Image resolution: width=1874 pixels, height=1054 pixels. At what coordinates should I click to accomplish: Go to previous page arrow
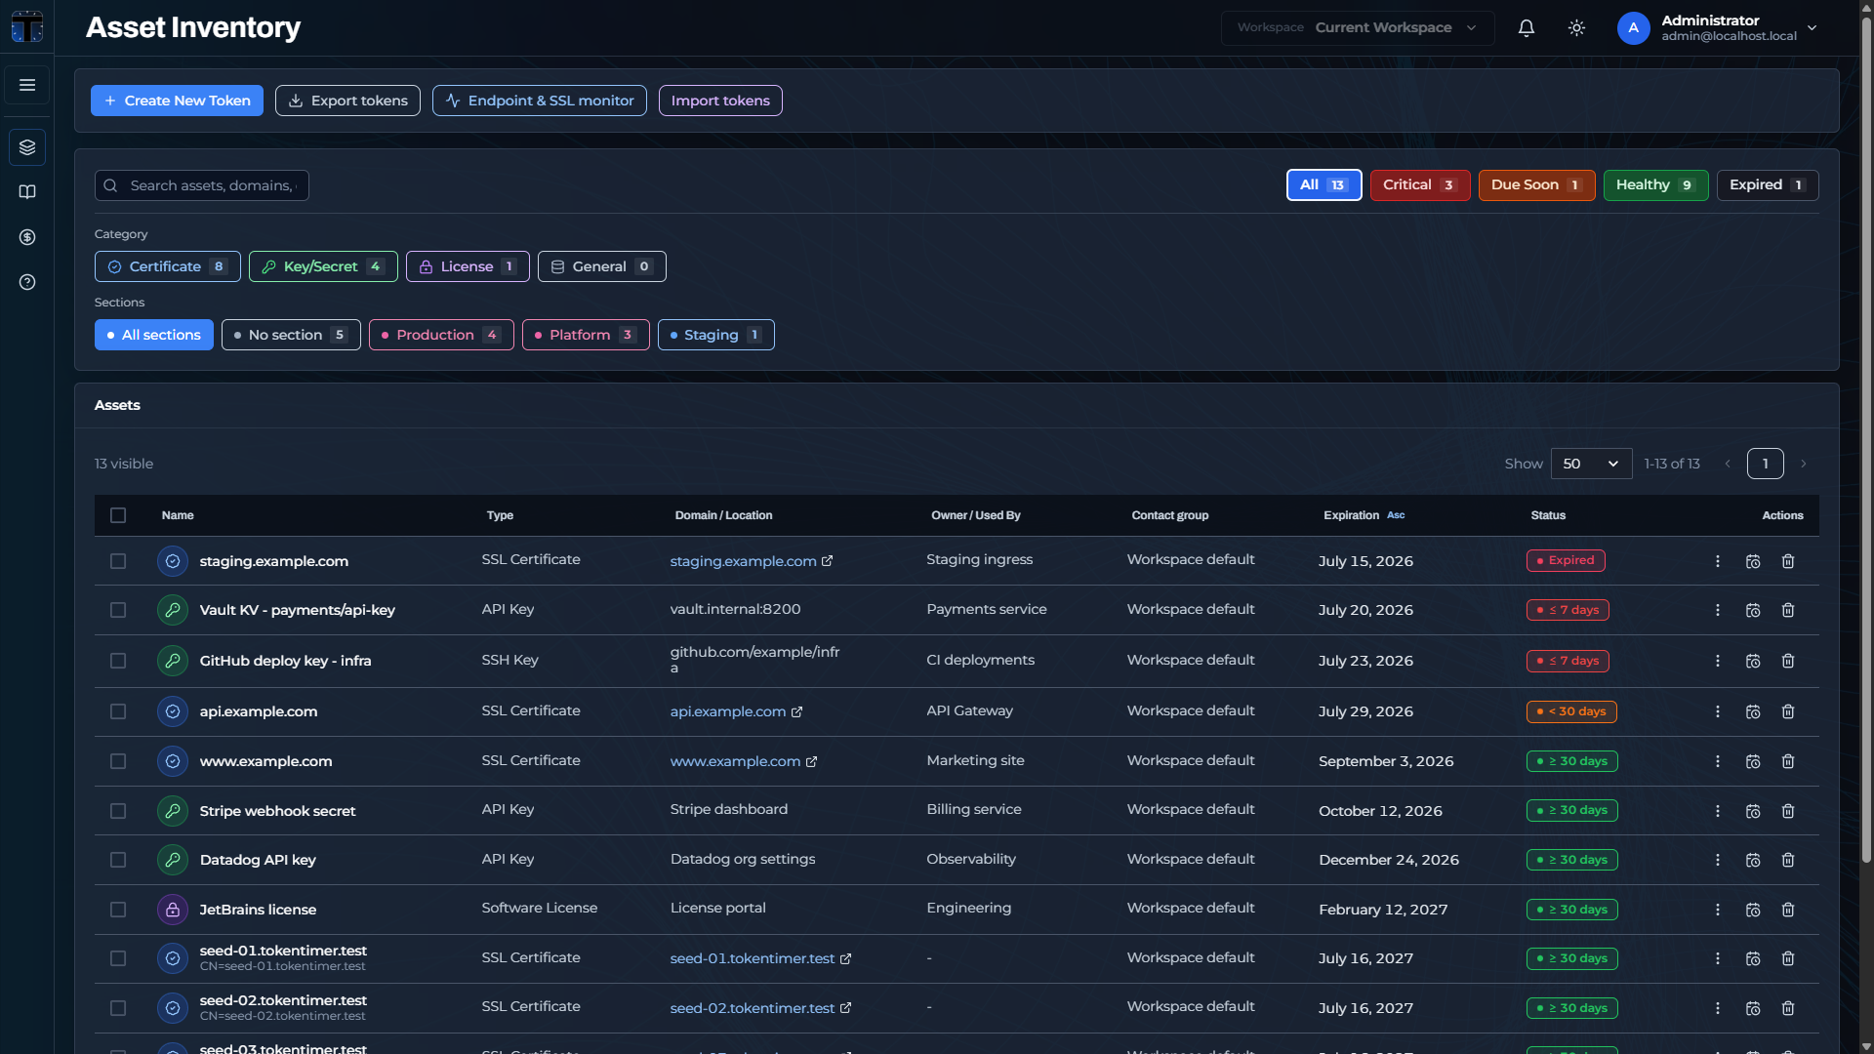click(1728, 464)
